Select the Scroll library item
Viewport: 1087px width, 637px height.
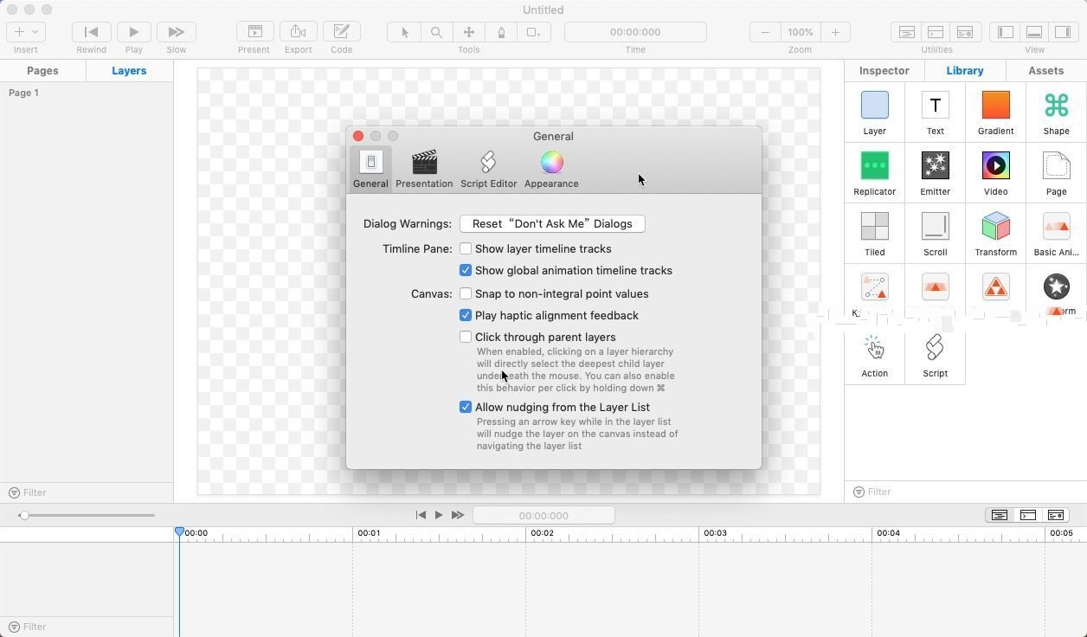935,234
